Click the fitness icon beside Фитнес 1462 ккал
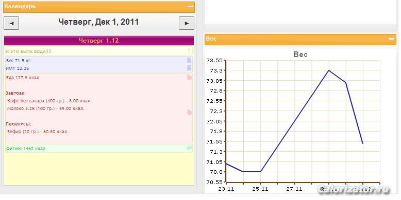Image resolution: width=401 pixels, height=200 pixels. coord(189,148)
